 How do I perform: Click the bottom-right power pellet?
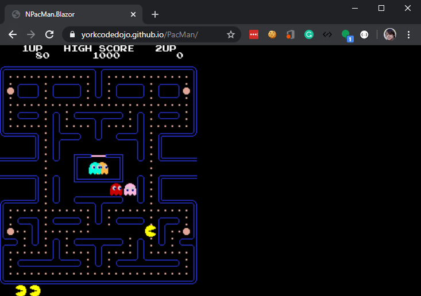[x=186, y=231]
